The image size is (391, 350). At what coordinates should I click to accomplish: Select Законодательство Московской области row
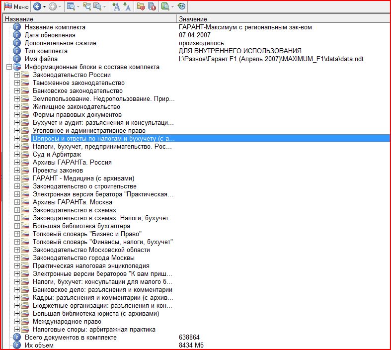tap(91, 250)
